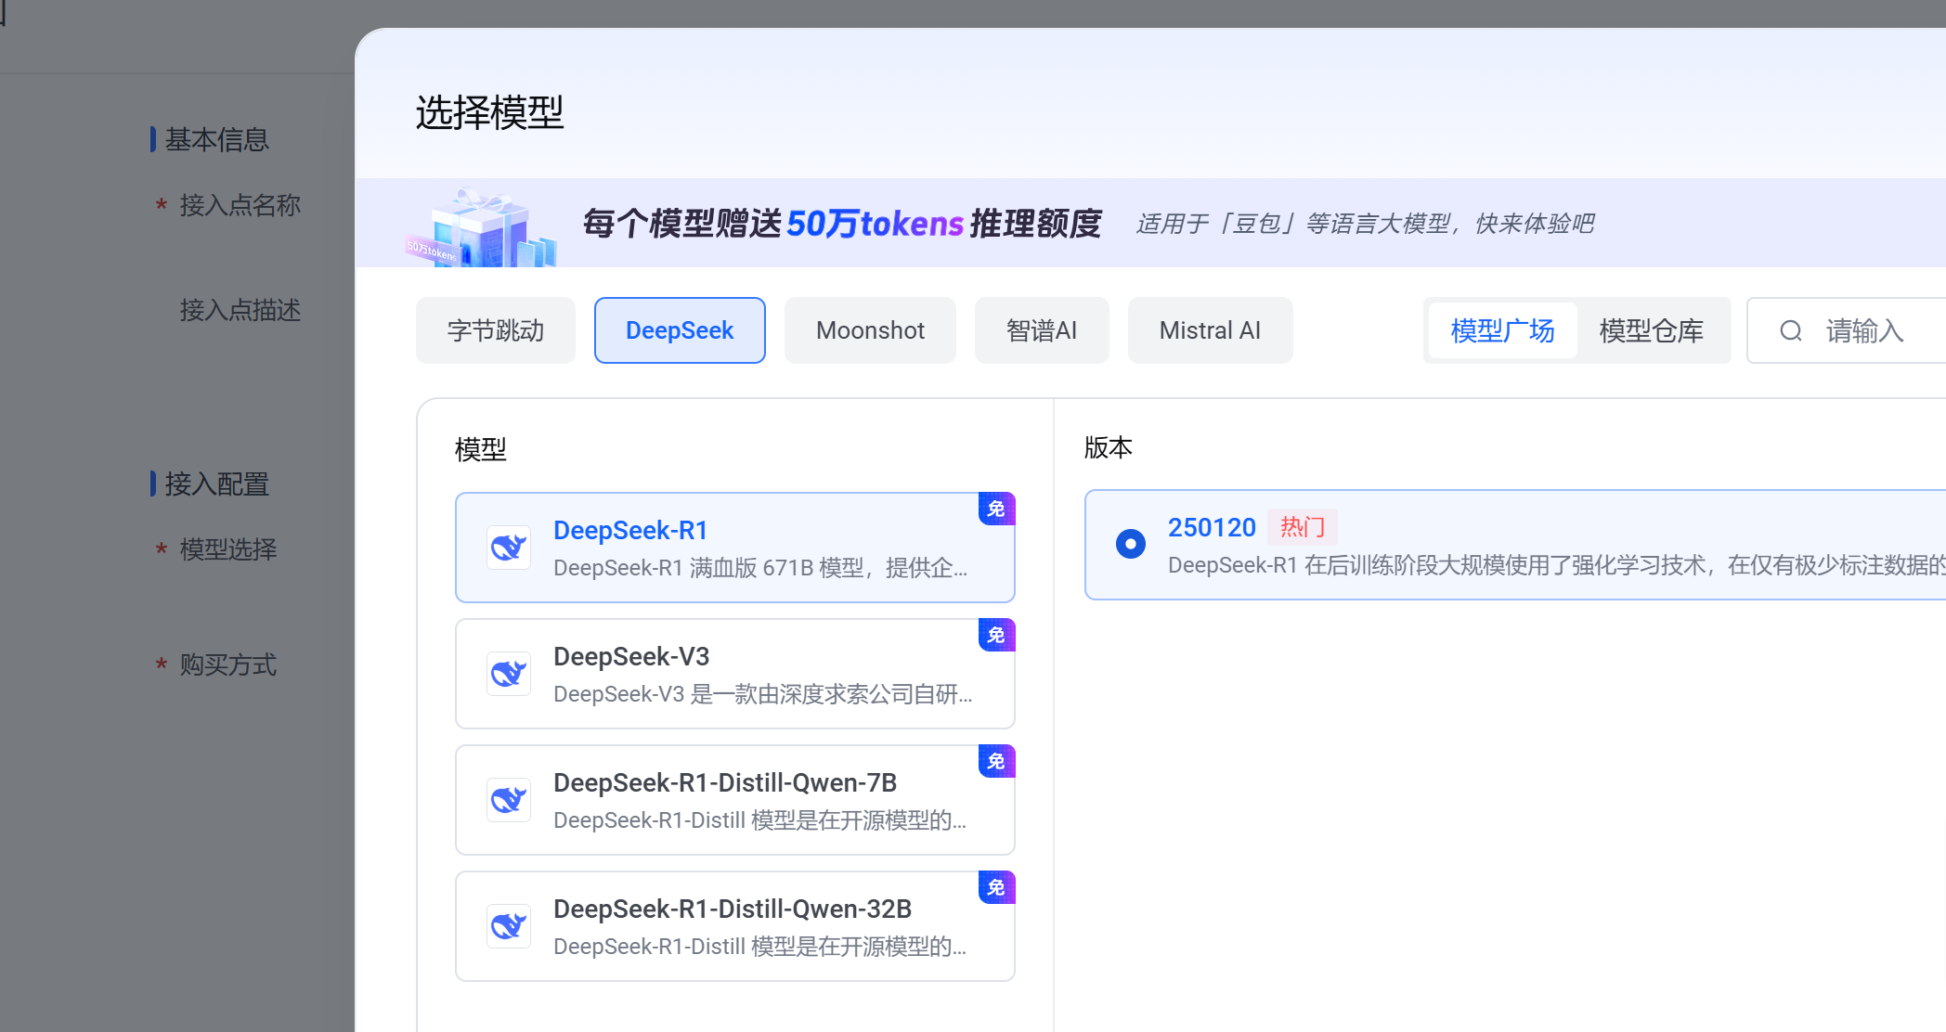Viewport: 1946px width, 1032px height.
Task: Click the DeepSeek-R1-Distill-Qwen-32B logo icon
Action: click(x=509, y=926)
